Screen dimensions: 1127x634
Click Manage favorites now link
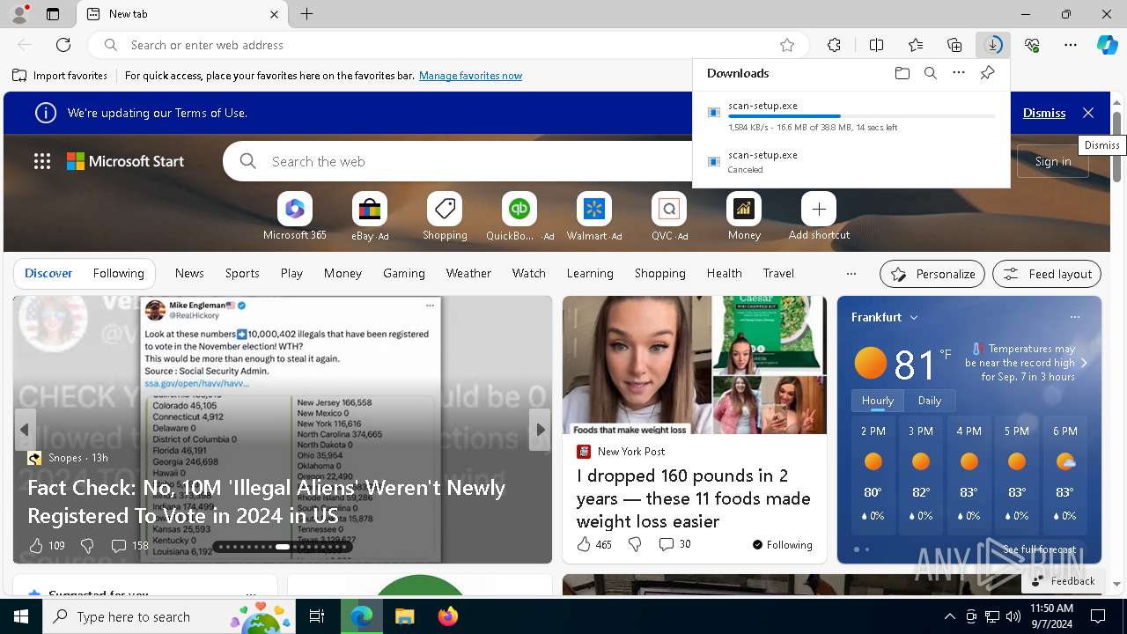470,76
